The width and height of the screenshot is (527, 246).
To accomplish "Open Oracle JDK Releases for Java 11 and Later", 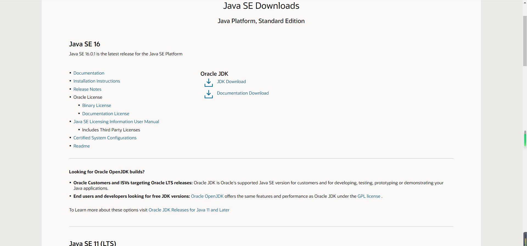I will point(189,210).
